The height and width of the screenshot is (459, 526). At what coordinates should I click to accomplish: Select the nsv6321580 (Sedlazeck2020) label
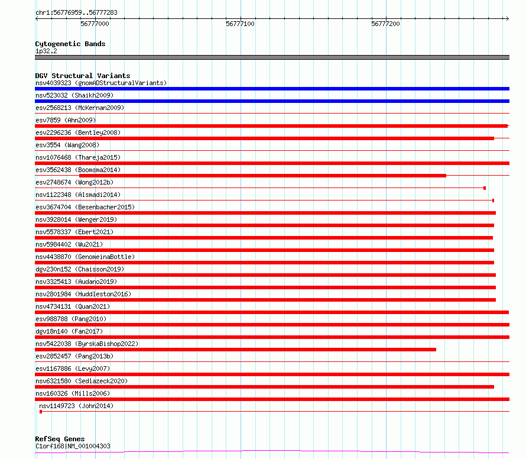click(82, 381)
